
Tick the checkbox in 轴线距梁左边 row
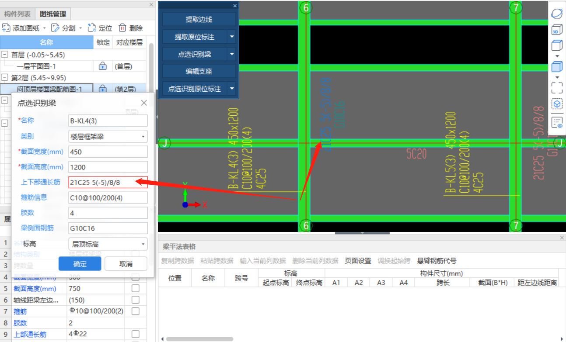tap(136, 300)
